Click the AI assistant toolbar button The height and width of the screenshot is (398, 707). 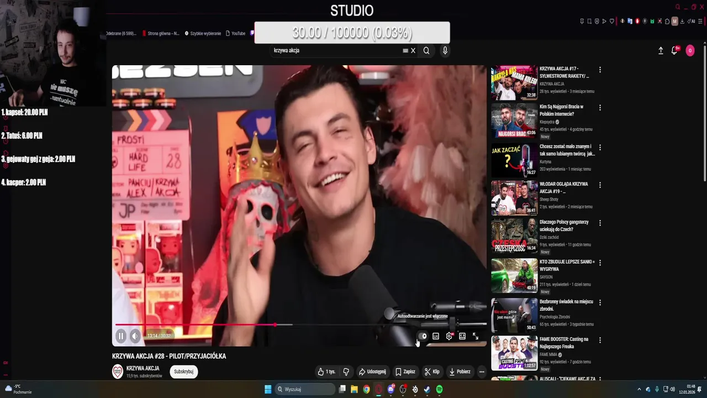tap(690, 22)
